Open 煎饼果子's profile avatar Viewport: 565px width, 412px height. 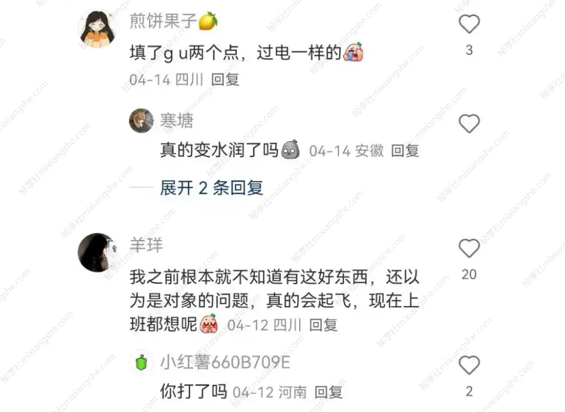click(x=97, y=29)
